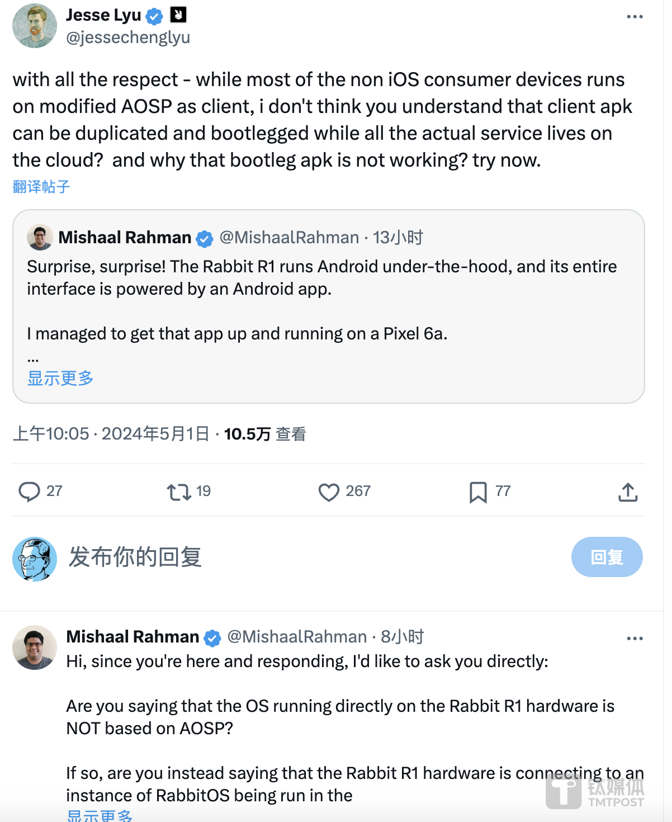Open the share icon on the post
This screenshot has width=672, height=822.
coord(628,492)
